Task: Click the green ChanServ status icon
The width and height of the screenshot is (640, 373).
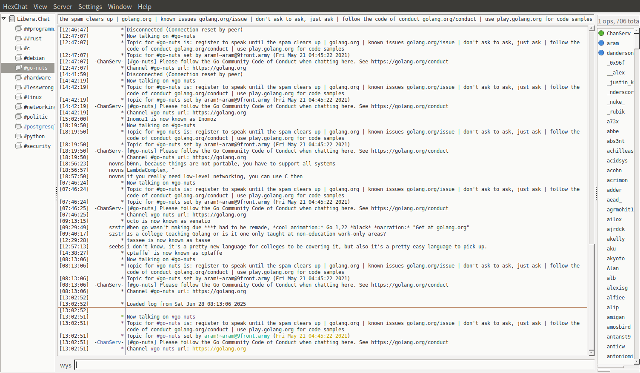Action: [601, 33]
